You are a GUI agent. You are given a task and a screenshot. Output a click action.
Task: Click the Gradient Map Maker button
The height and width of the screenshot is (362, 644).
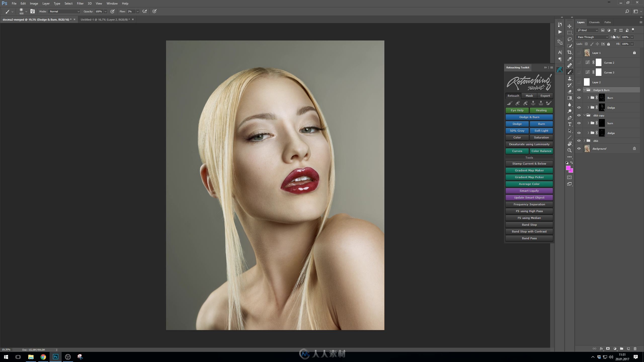529,170
